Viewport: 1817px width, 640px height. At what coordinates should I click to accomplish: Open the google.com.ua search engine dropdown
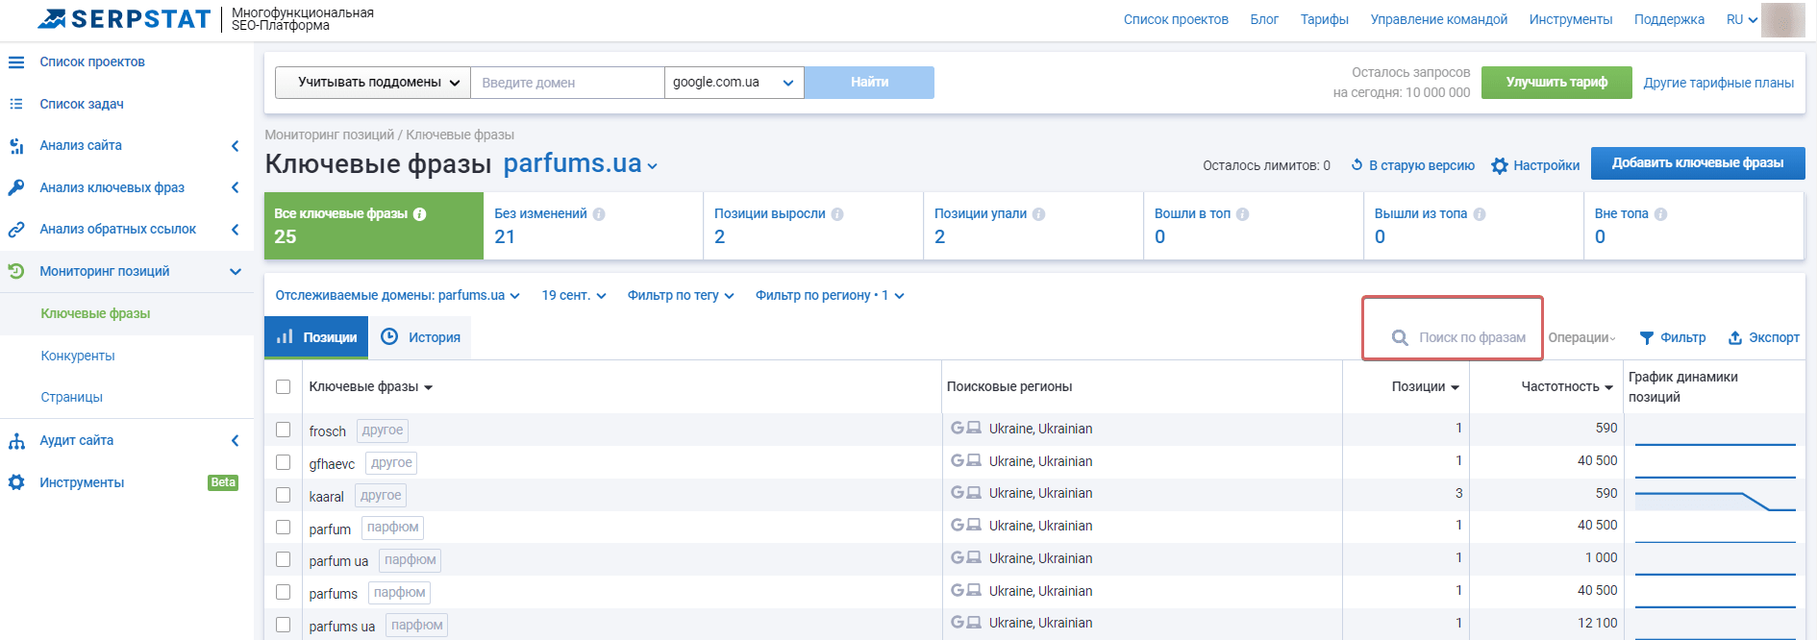pyautogui.click(x=734, y=83)
